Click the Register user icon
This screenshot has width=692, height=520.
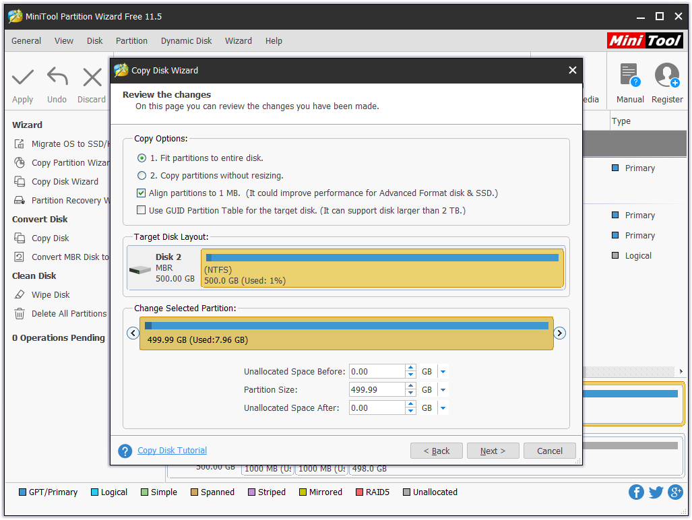pos(667,75)
